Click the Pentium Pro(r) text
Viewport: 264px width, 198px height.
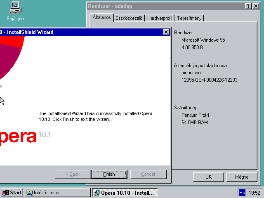[195, 115]
